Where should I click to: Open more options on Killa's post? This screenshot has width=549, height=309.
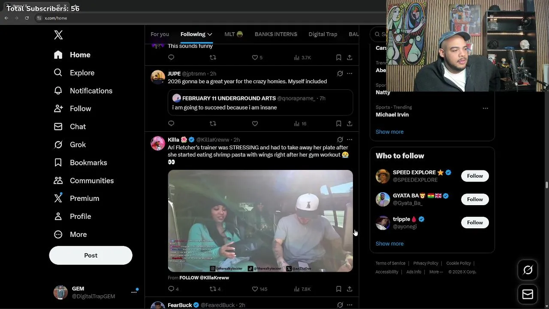pyautogui.click(x=350, y=139)
